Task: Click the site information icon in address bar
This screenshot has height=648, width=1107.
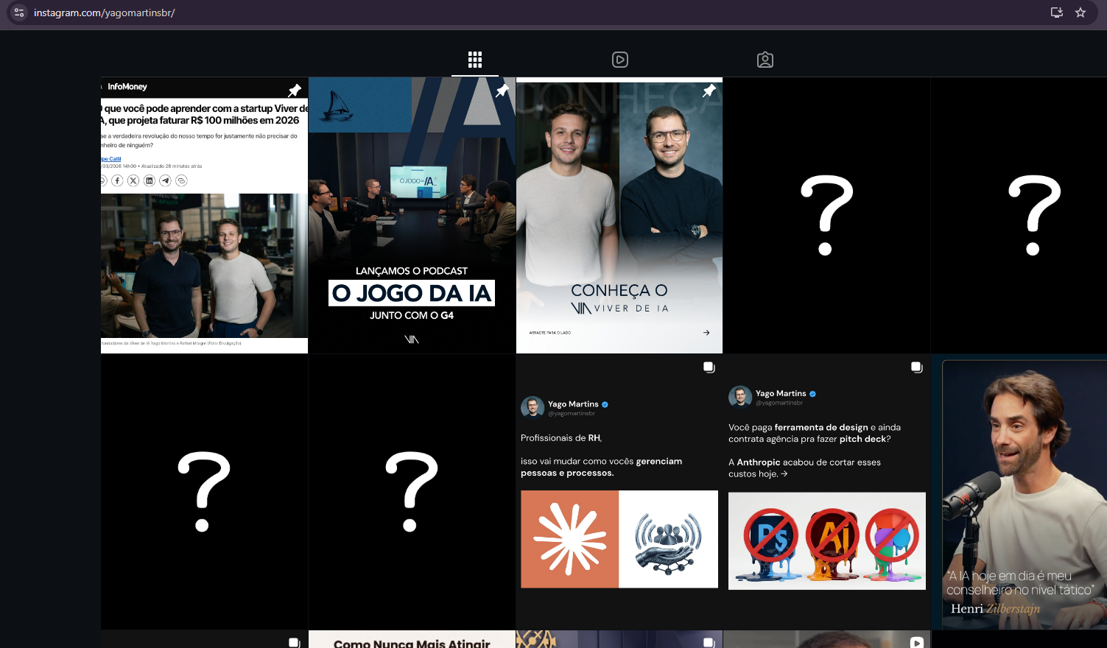Action: pos(19,13)
